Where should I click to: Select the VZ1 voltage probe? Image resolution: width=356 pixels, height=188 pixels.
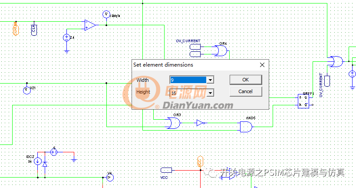[27, 91]
